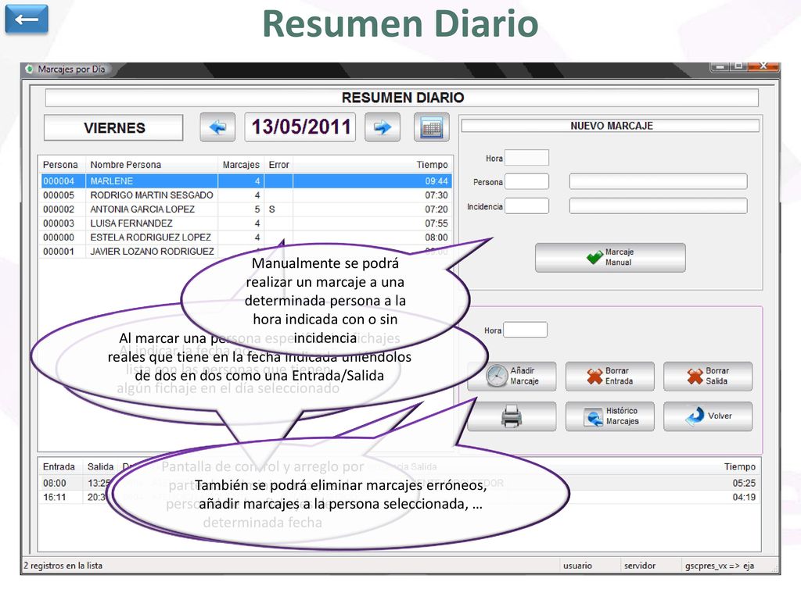Click the Error column header
Image resolution: width=801 pixels, height=600 pixels.
(279, 165)
